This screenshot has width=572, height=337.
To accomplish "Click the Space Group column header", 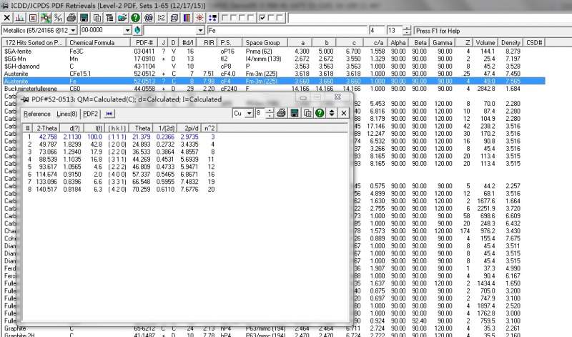I will (262, 43).
